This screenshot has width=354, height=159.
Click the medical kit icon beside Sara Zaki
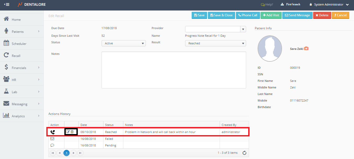[x=306, y=49]
